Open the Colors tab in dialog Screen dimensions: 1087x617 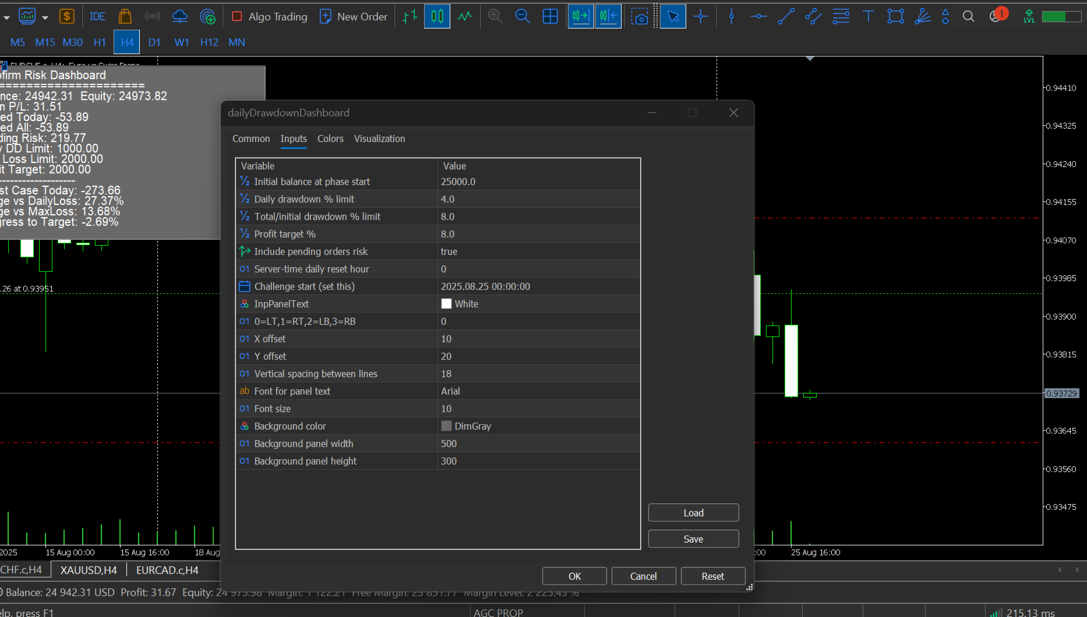[330, 139]
